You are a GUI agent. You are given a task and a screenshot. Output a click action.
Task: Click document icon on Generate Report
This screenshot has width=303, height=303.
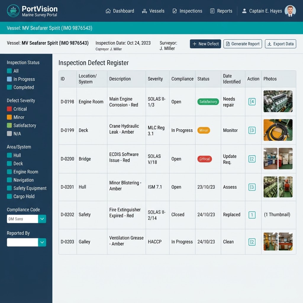[228, 44]
